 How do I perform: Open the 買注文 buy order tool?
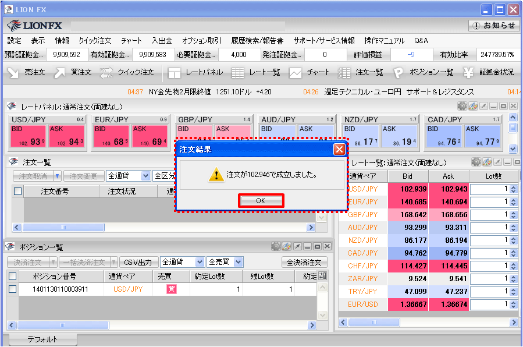(x=73, y=72)
